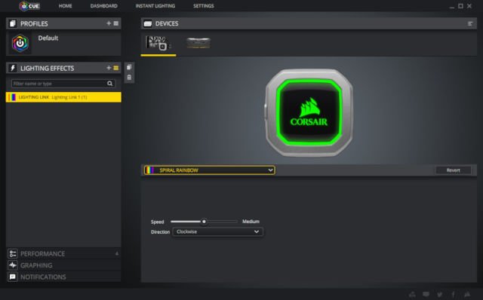Open the Direction Clockwise dropdown
The width and height of the screenshot is (483, 300).
pyautogui.click(x=218, y=231)
